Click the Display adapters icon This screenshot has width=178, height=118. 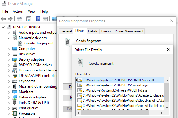coord(15,59)
